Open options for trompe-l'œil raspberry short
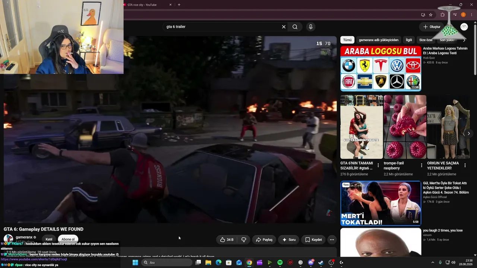The height and width of the screenshot is (268, 477). coord(421,165)
